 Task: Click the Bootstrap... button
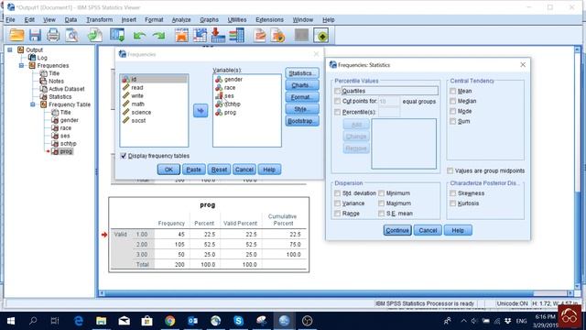[x=302, y=121]
